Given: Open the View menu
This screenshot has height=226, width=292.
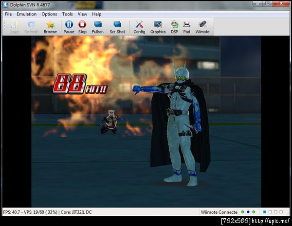Looking at the screenshot, I should (82, 14).
